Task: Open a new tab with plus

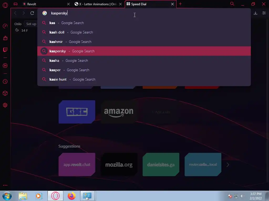Action: pos(180,4)
